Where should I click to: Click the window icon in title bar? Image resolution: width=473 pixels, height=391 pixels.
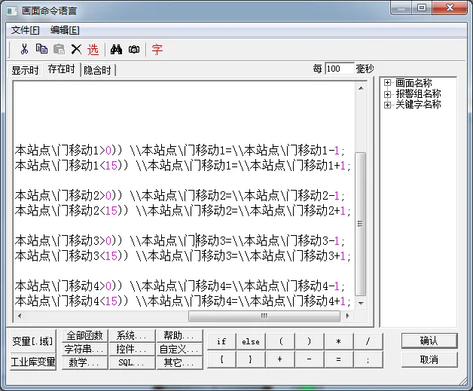(12, 11)
